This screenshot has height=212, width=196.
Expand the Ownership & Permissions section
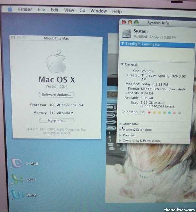pyautogui.click(x=121, y=141)
